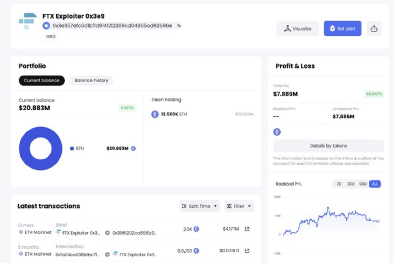Click arrow icon in the Intermediary row

[107, 255]
